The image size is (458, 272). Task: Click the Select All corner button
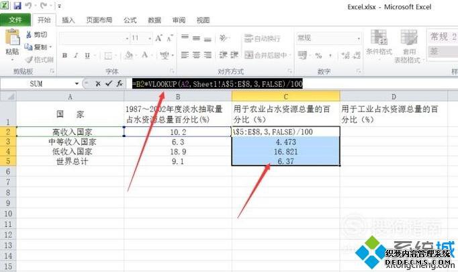(x=8, y=96)
